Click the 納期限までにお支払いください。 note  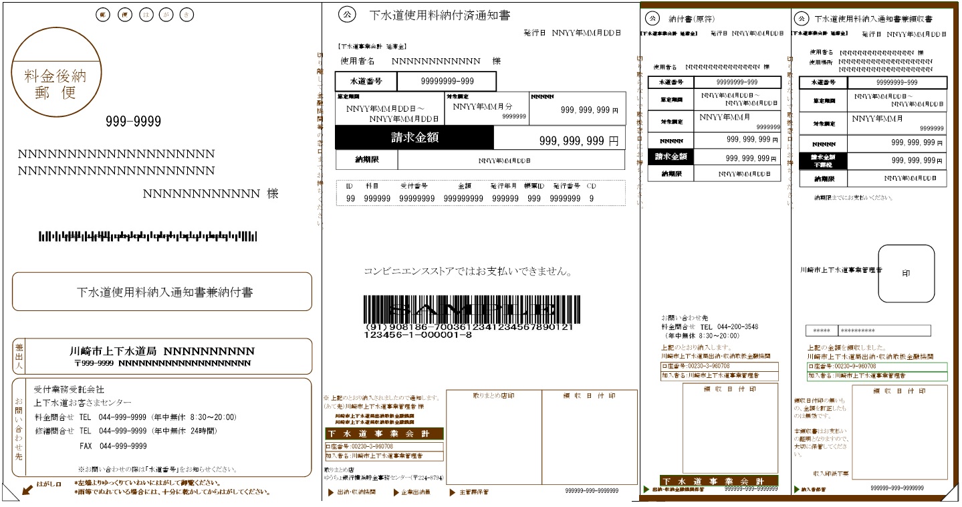[x=854, y=197]
